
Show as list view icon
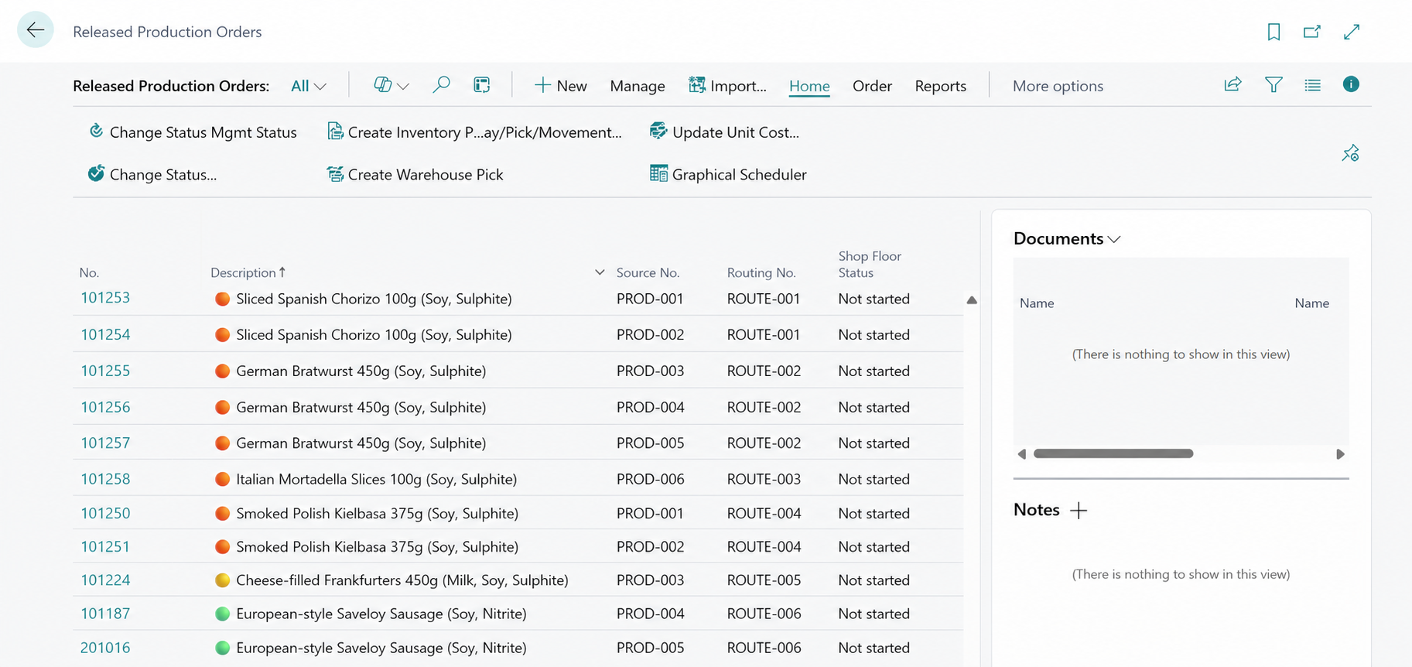point(1312,85)
